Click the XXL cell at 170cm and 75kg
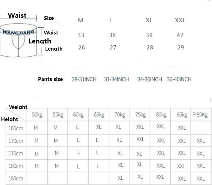Screen dimensions: 212x185 [141, 139]
